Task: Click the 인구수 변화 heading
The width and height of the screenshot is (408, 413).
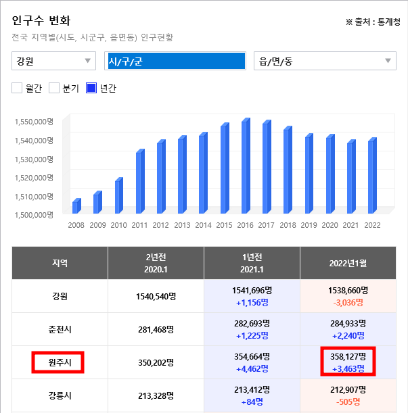Action: pyautogui.click(x=41, y=20)
